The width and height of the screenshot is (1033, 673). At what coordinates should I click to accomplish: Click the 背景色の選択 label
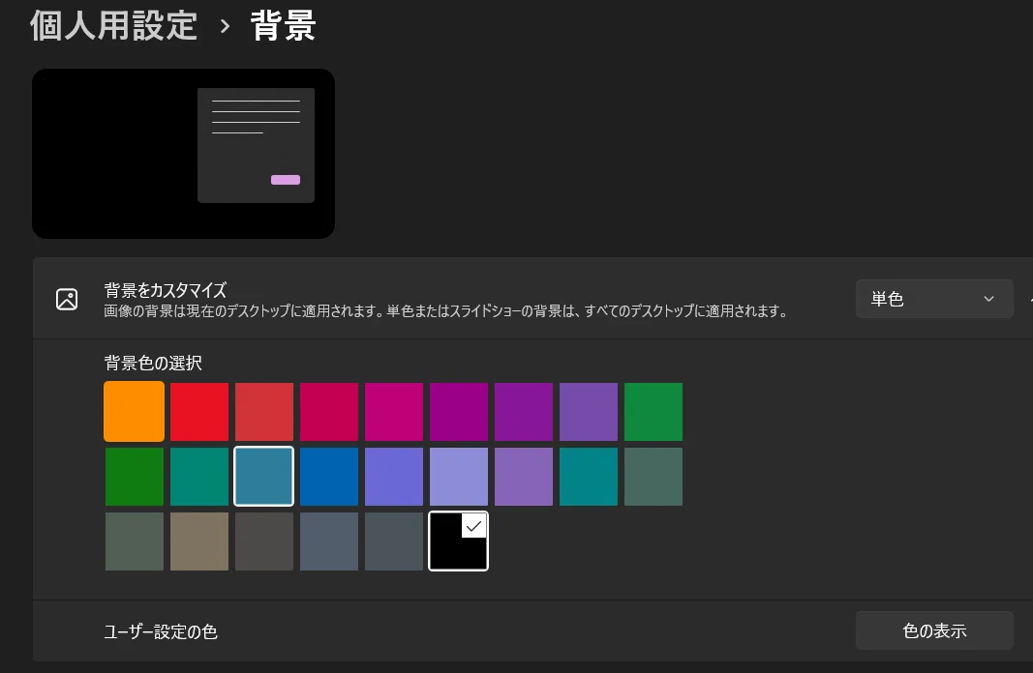[x=153, y=364]
